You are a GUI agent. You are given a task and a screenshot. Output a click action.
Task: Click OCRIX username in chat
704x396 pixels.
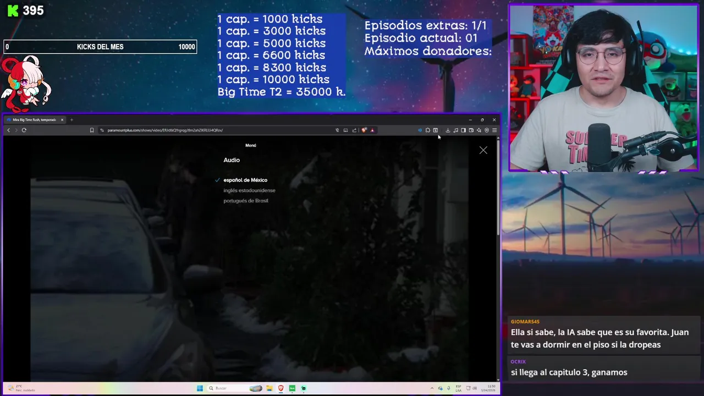(518, 362)
